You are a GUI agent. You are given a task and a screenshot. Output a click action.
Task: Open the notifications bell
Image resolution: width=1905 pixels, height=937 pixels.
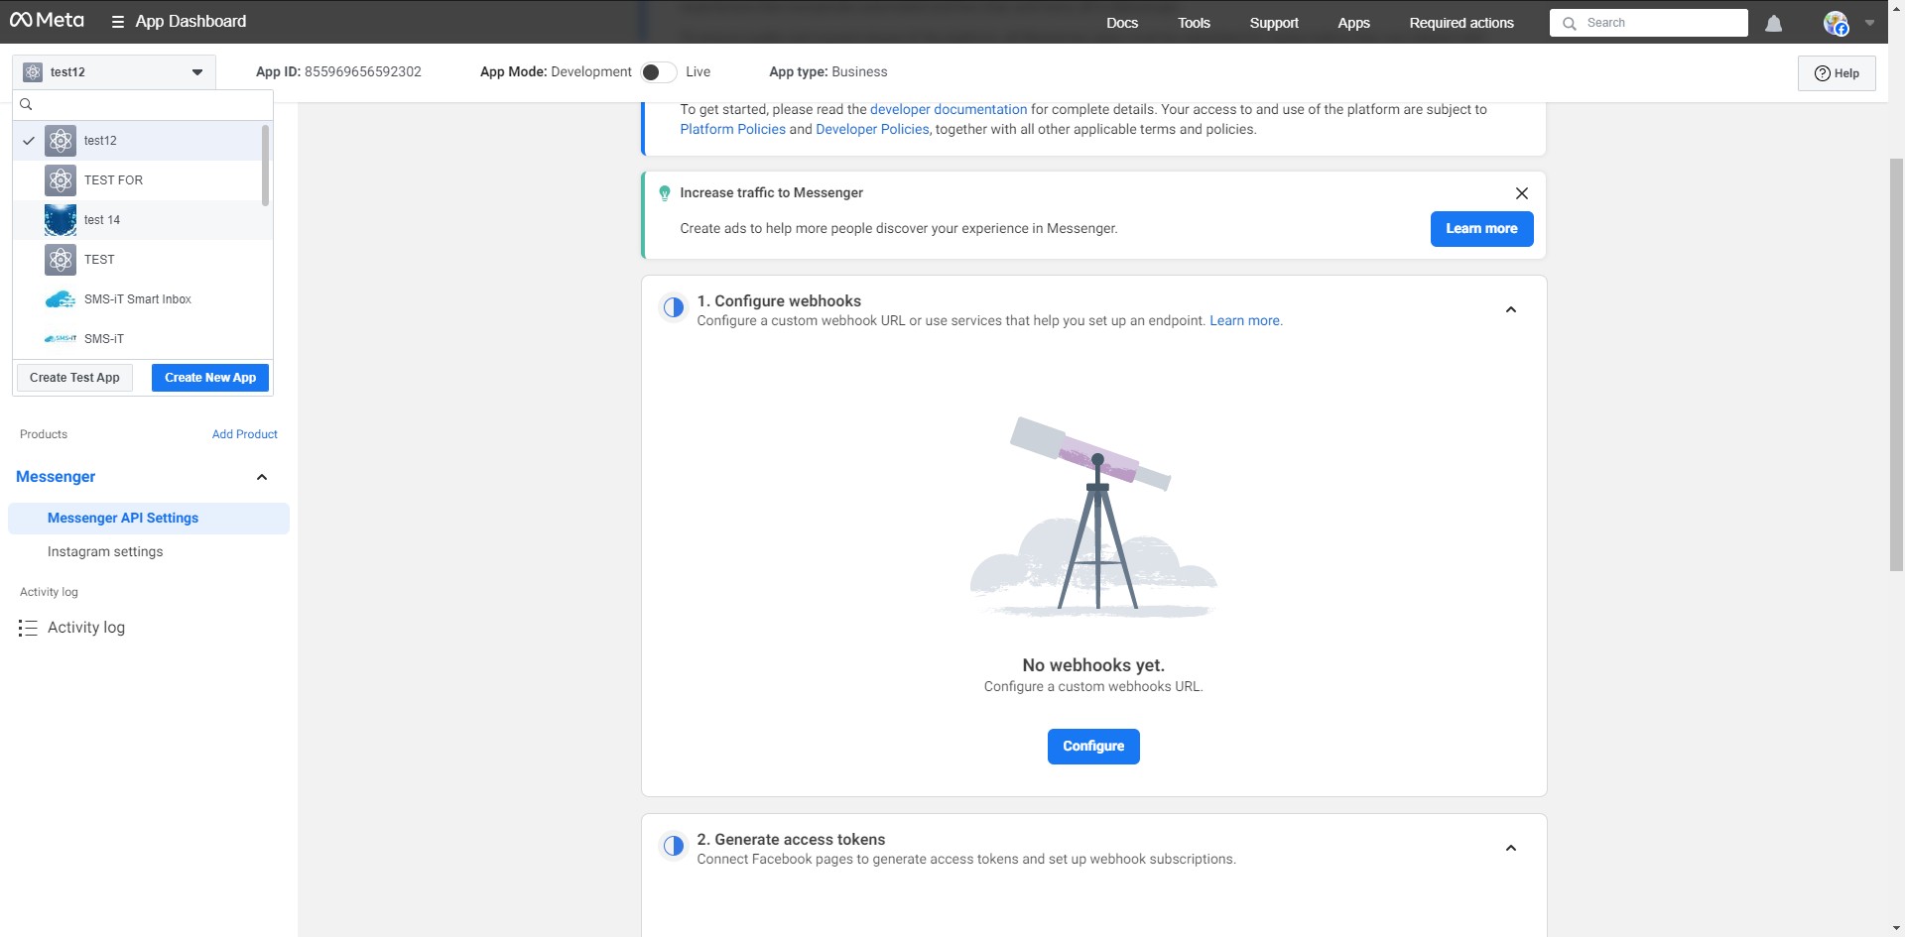[1773, 23]
